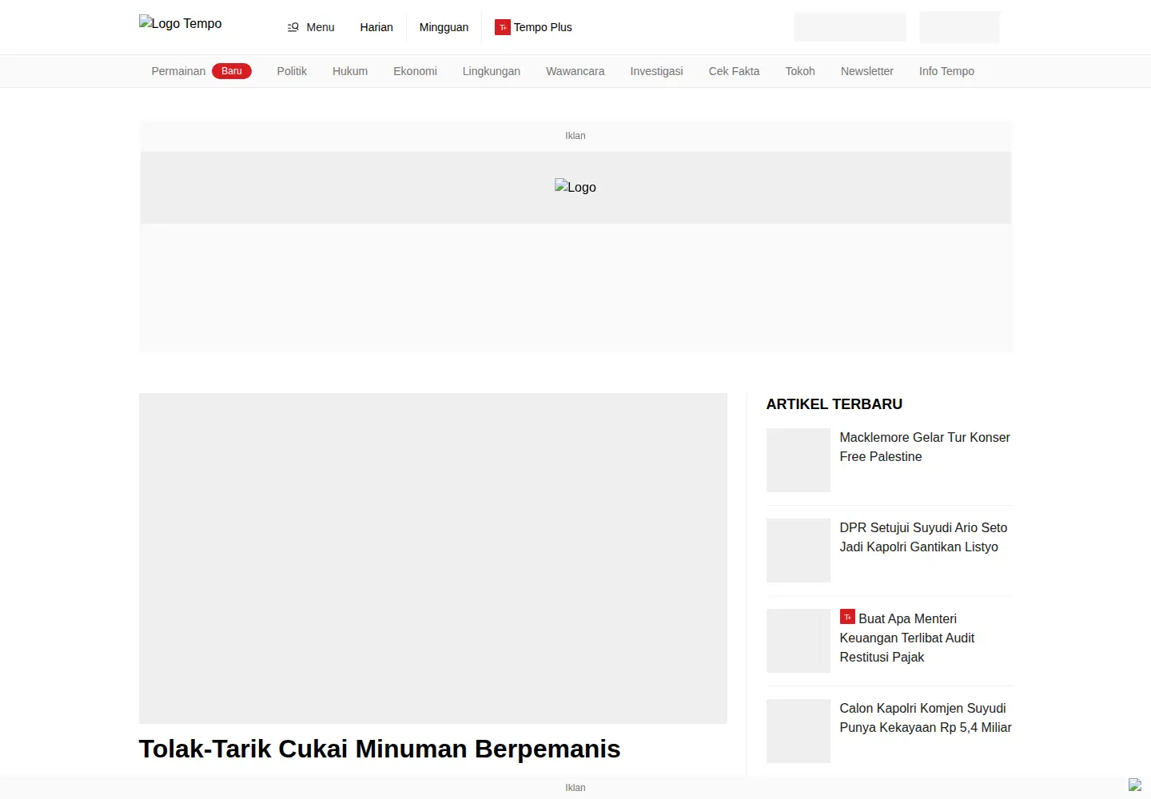Click the red Baru badge
Image resolution: width=1151 pixels, height=799 pixels.
(232, 71)
